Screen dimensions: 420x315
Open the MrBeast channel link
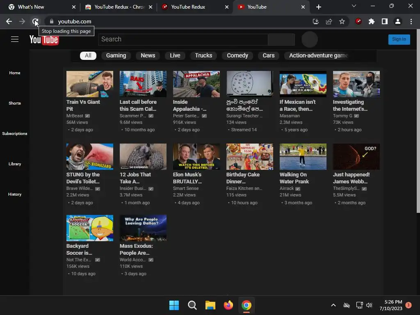click(75, 116)
